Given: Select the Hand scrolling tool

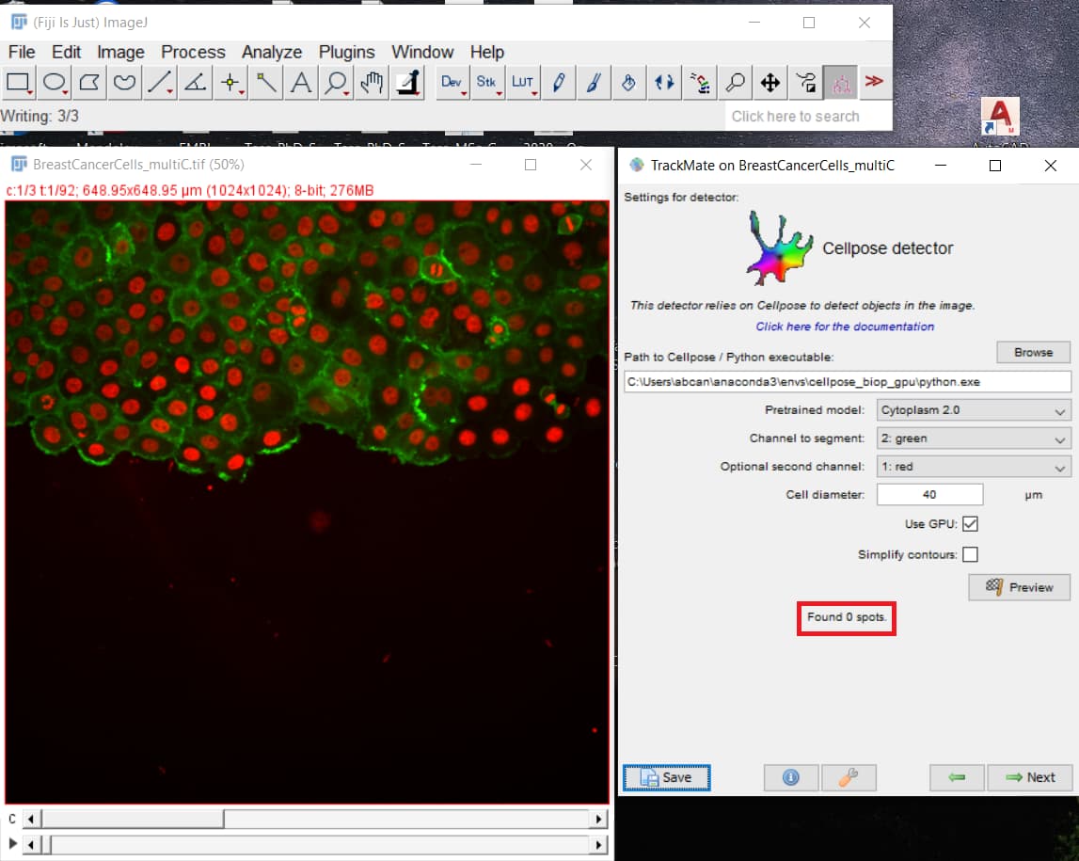Looking at the screenshot, I should pyautogui.click(x=371, y=83).
